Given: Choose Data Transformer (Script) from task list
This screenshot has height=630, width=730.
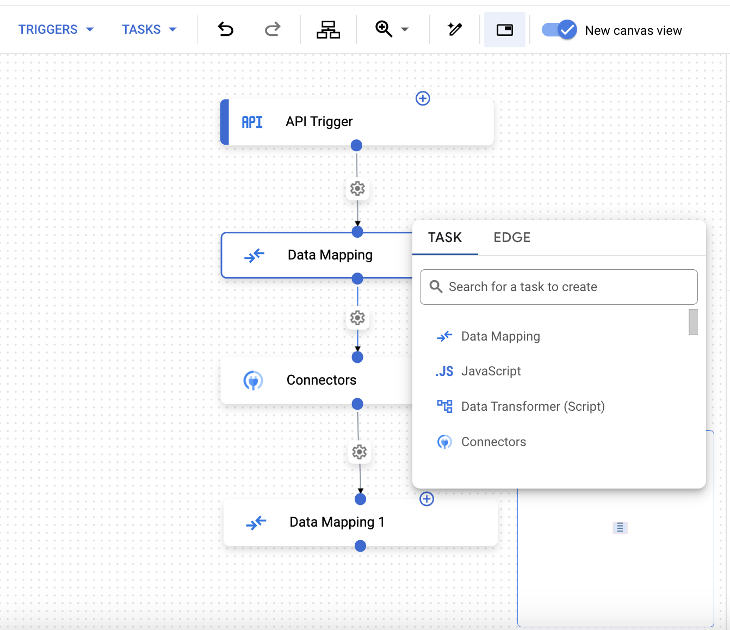Looking at the screenshot, I should (550, 406).
